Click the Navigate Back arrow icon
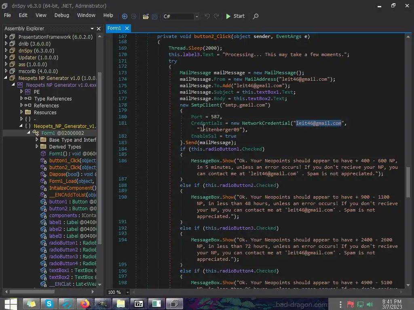Screen dimensions: 414x310 [125, 16]
